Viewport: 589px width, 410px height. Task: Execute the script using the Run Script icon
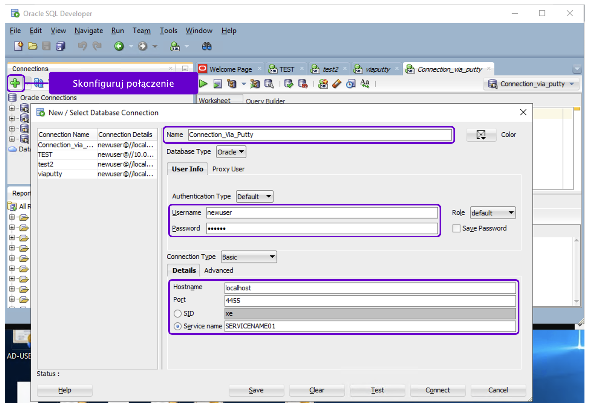pos(217,84)
